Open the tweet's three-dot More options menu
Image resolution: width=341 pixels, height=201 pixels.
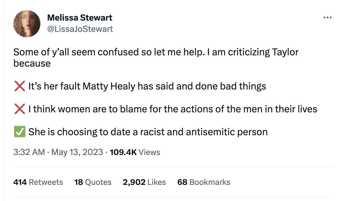click(x=327, y=18)
